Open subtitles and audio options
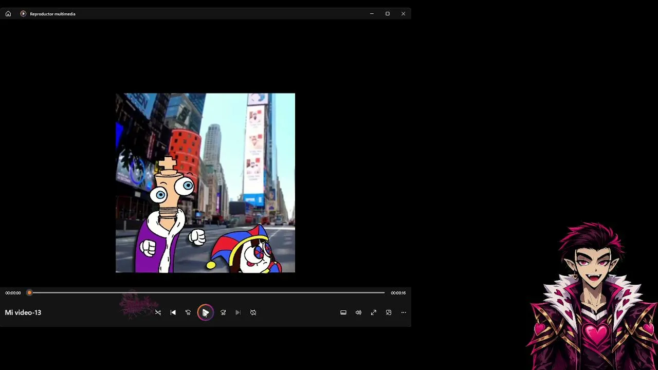This screenshot has width=658, height=370. 343,312
